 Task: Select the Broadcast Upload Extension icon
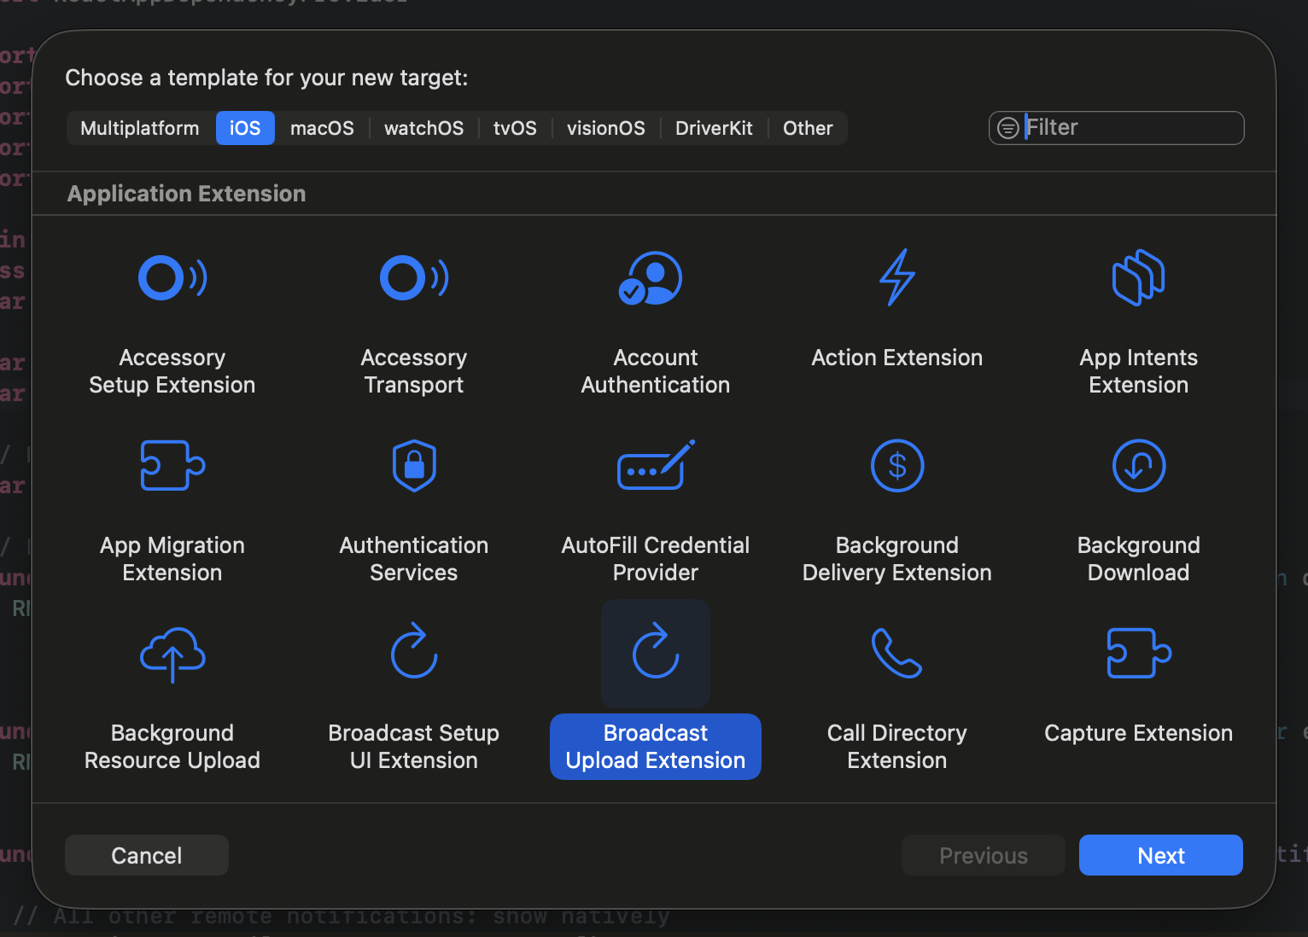pos(656,652)
